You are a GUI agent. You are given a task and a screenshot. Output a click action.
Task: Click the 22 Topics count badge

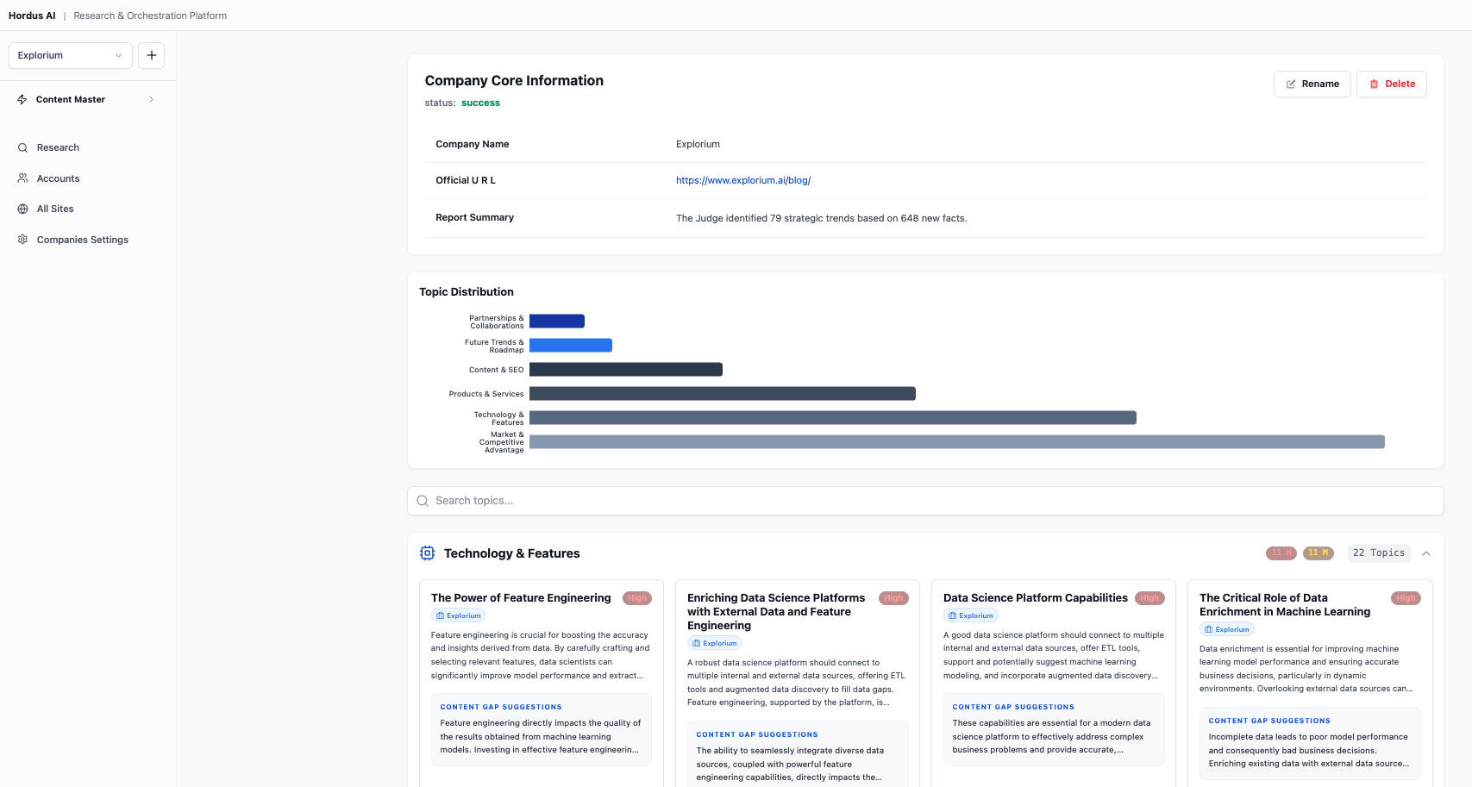tap(1379, 553)
